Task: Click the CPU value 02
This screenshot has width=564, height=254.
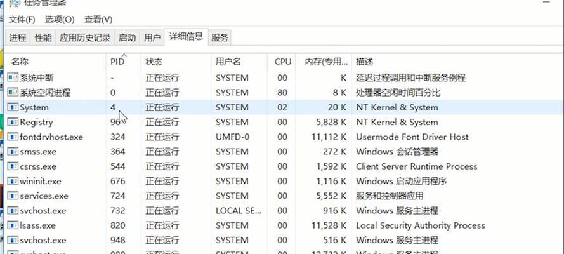Action: pos(282,107)
